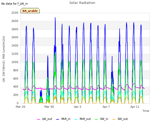Screen dimensions: 165x124
Task: Click the 2200 y-axis tick label
Action: click(x=15, y=13)
